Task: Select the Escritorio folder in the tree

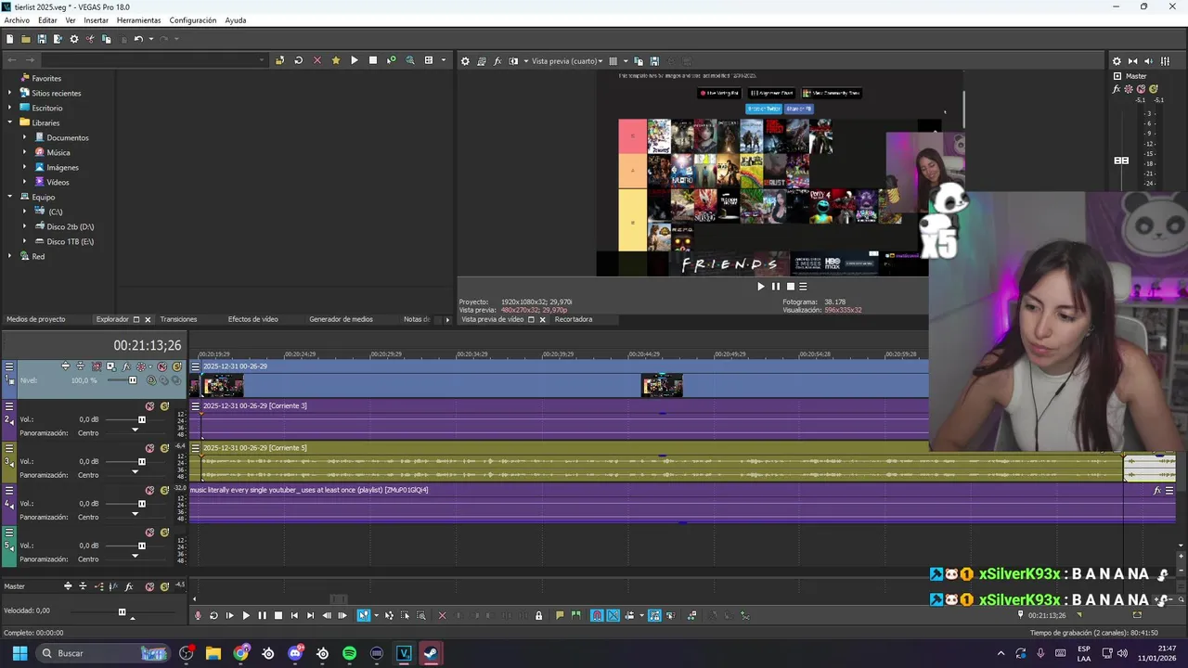Action: [47, 108]
